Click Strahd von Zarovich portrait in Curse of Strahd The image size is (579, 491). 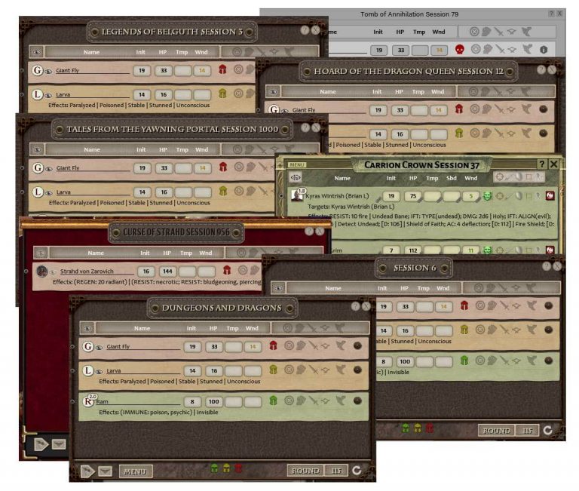pos(42,272)
